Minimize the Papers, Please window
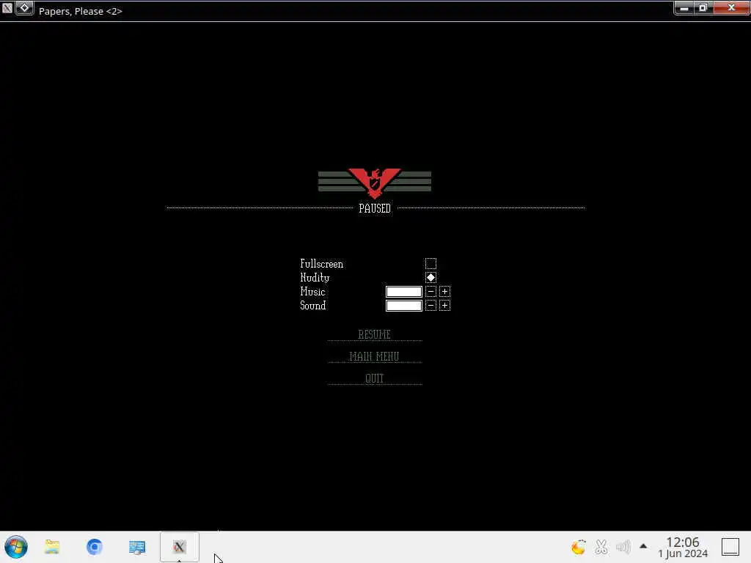This screenshot has width=751, height=563. [684, 7]
